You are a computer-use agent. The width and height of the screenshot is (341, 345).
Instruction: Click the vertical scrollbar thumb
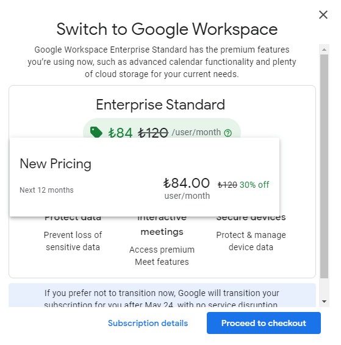coord(324,166)
